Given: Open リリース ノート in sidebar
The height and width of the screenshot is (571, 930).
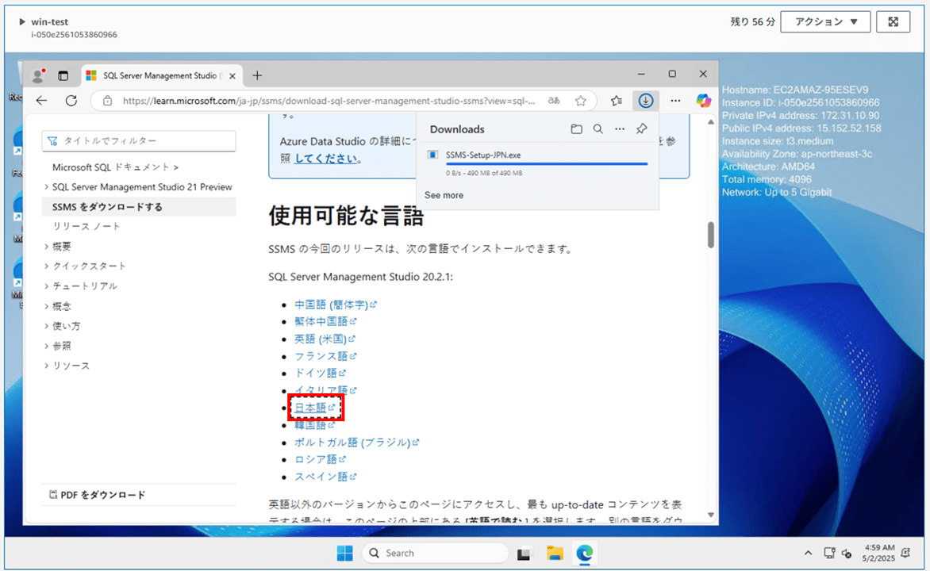Looking at the screenshot, I should click(x=86, y=227).
